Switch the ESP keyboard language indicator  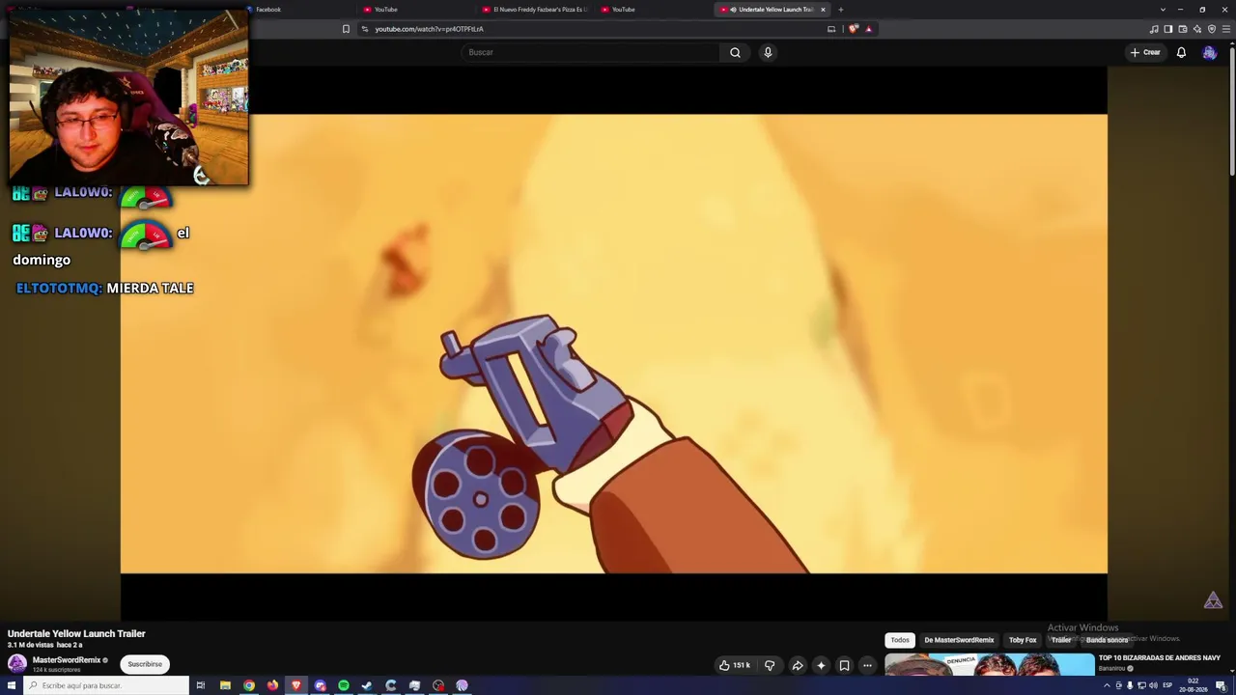[x=1167, y=685]
